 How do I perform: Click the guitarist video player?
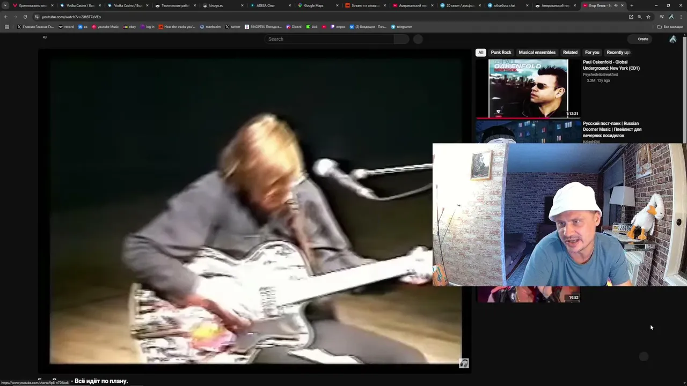255,211
